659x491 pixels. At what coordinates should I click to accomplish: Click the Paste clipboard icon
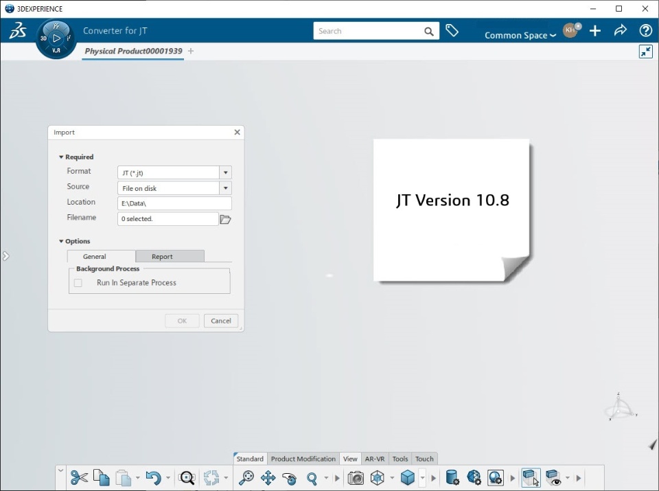(123, 477)
